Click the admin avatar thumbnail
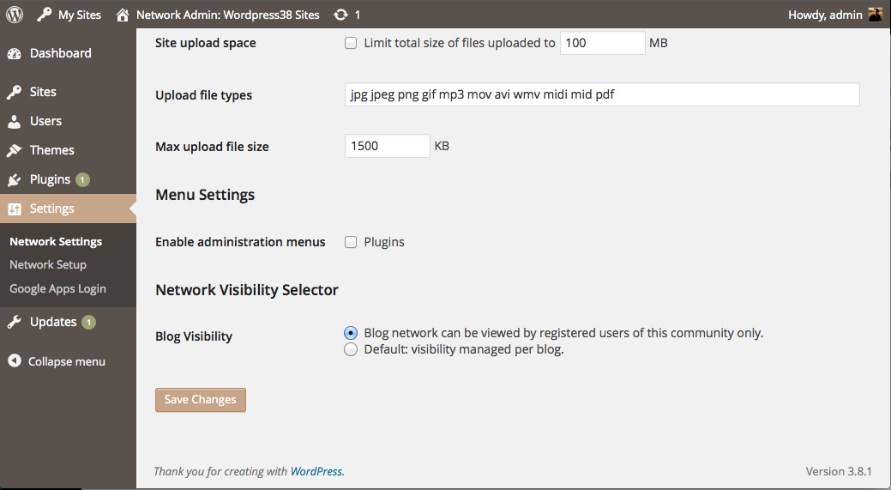The image size is (891, 490). coord(875,15)
